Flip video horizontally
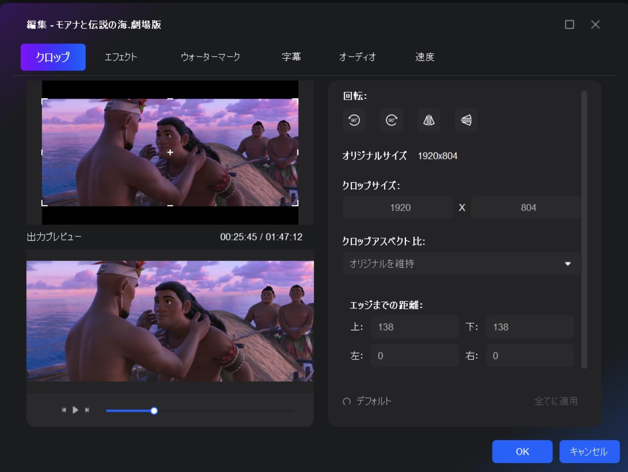This screenshot has width=628, height=472. pos(429,120)
